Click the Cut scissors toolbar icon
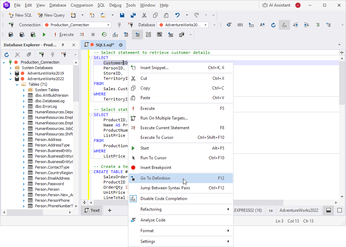The width and height of the screenshot is (346, 247). [x=144, y=15]
